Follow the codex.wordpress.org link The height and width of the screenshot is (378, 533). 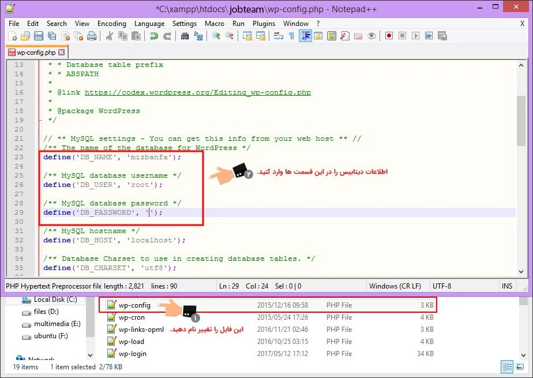tap(197, 92)
